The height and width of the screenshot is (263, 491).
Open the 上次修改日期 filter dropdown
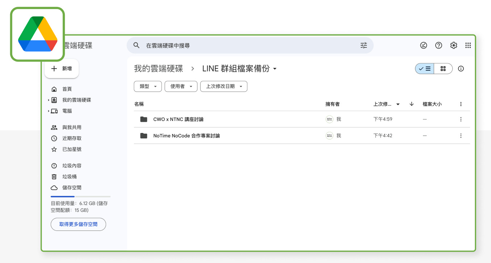(x=224, y=86)
